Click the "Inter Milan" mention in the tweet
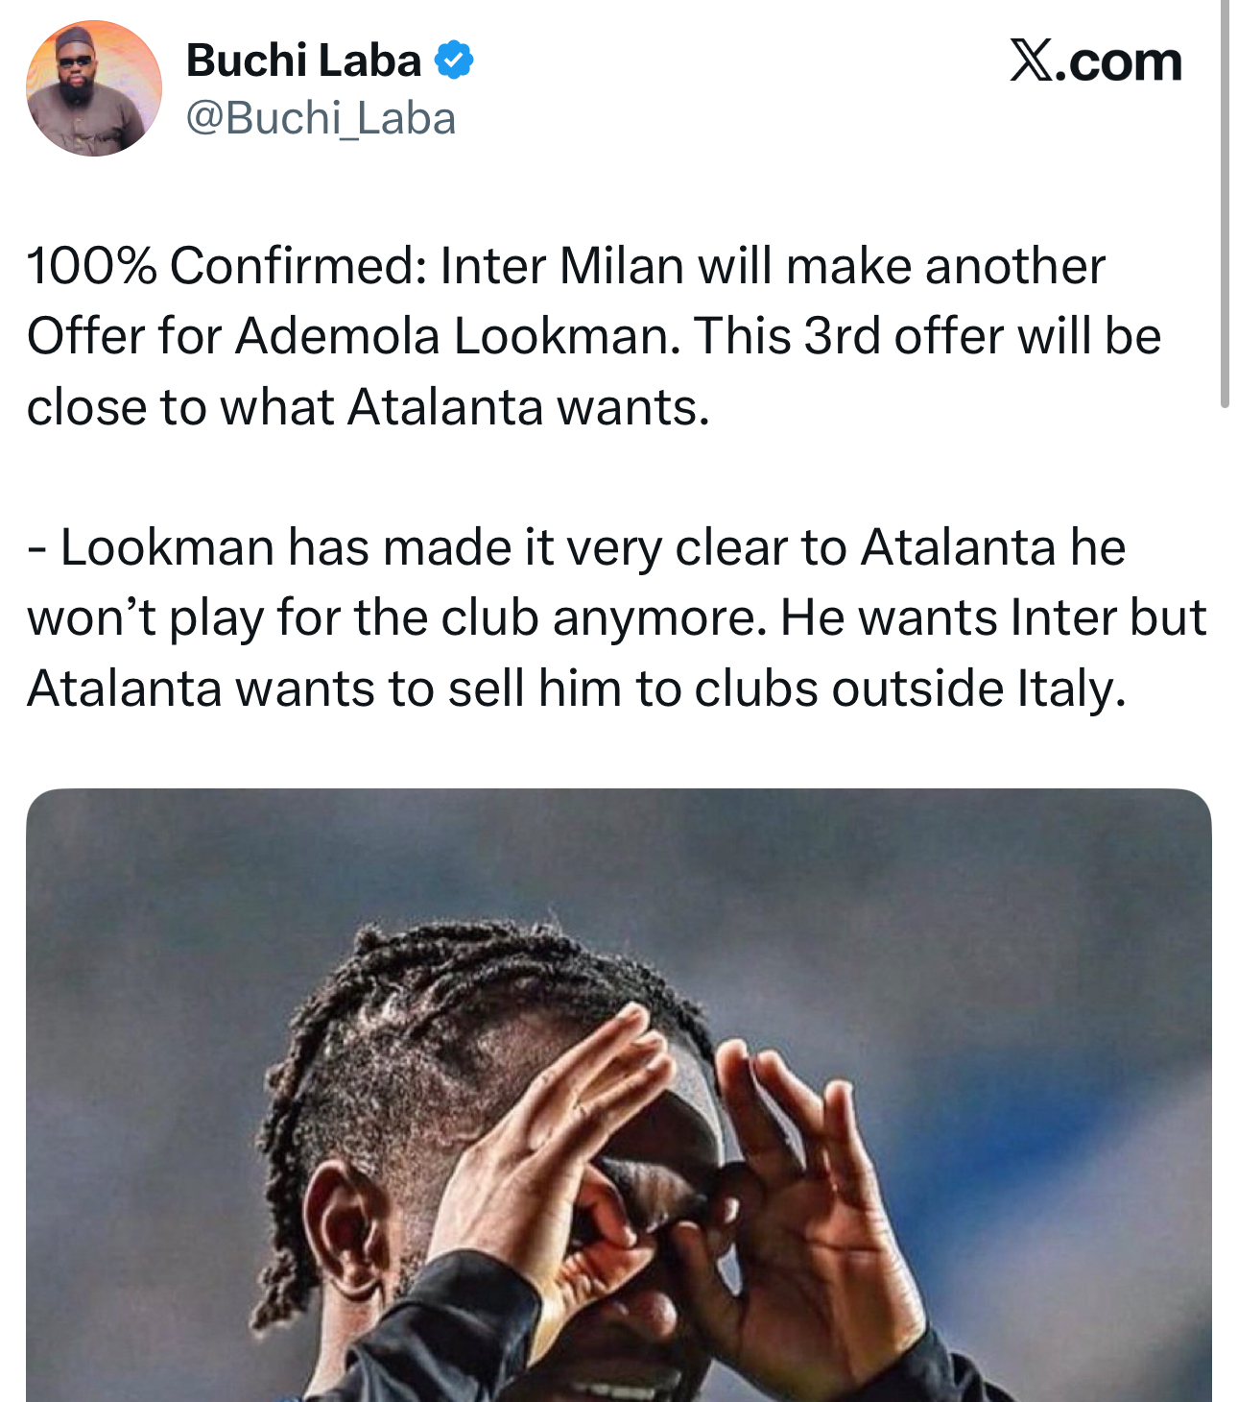Screen dimensions: 1238x1402 pos(561,266)
